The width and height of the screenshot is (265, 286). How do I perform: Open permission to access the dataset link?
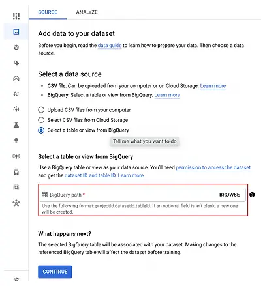coord(213,167)
